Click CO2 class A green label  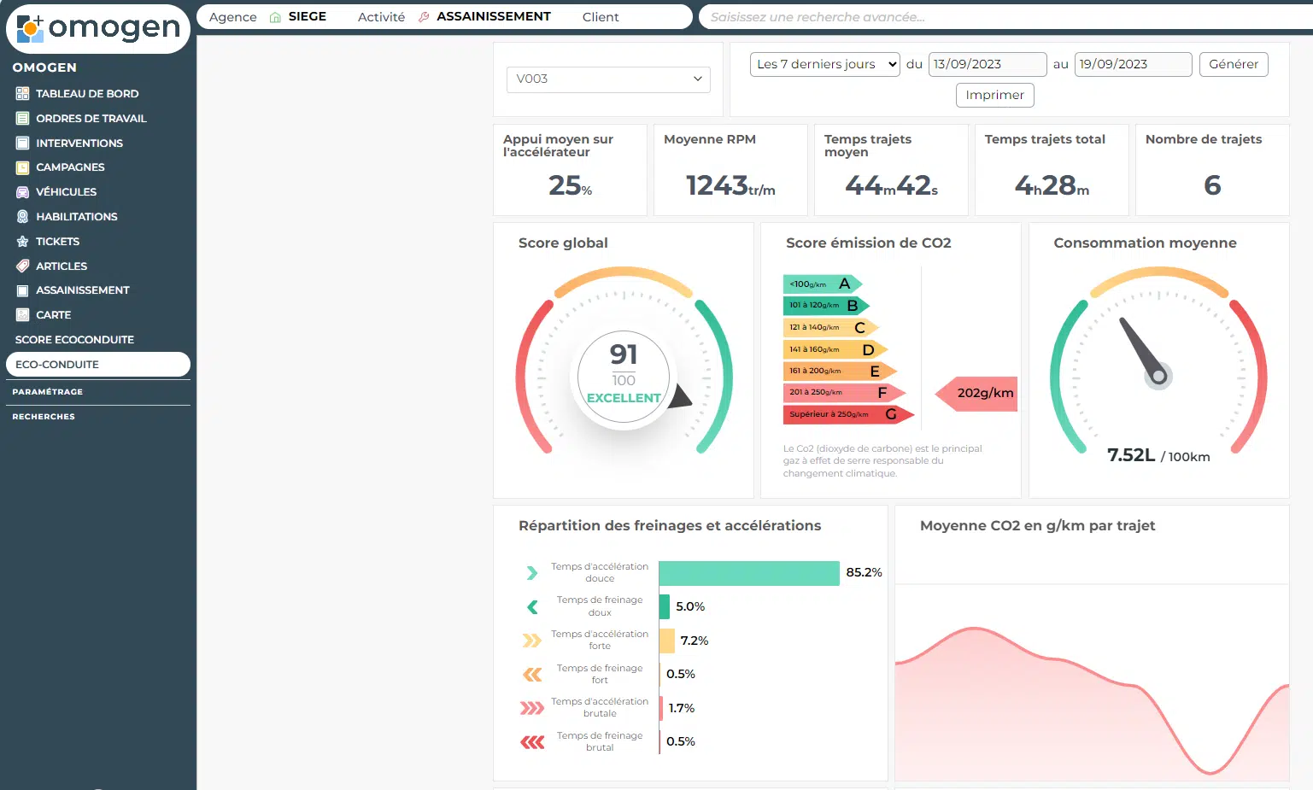[823, 284]
